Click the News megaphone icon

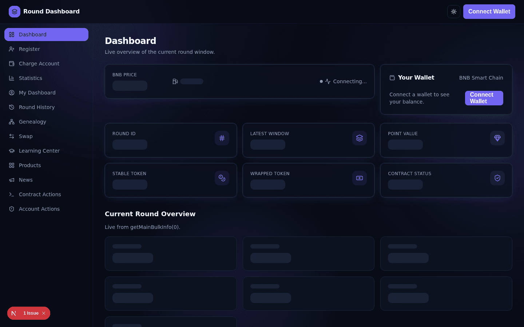tap(12, 180)
